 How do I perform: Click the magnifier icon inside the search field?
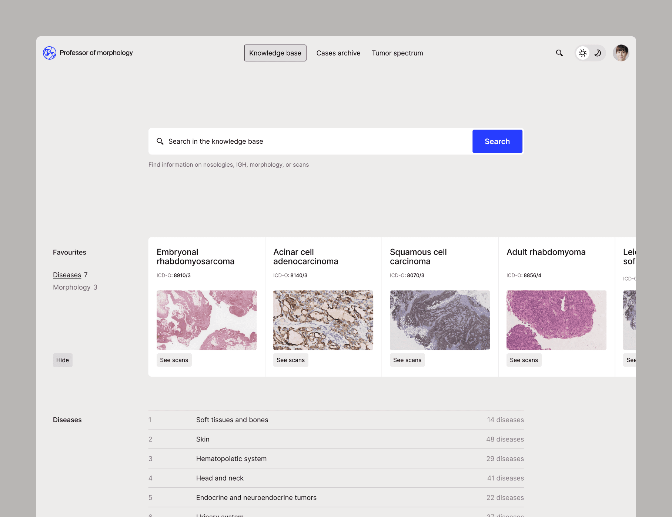160,141
